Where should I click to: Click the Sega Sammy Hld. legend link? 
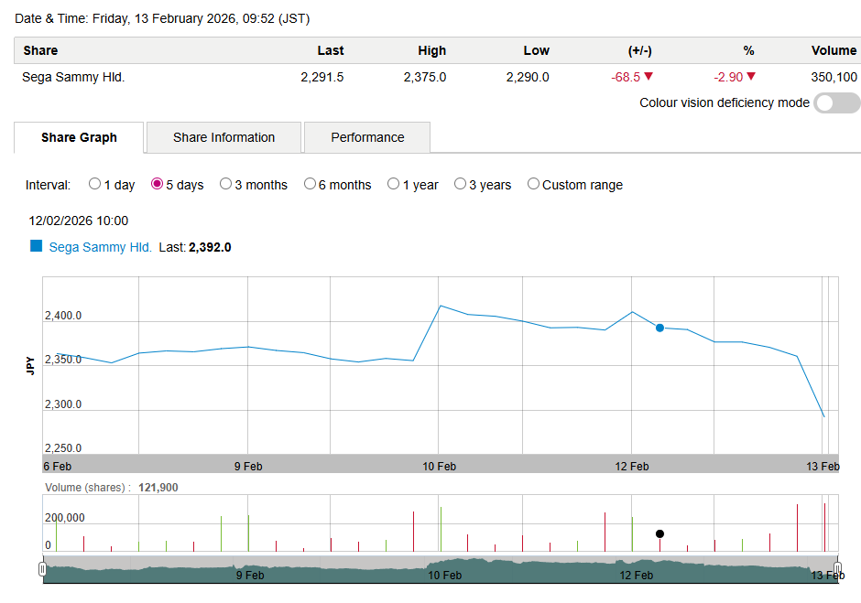100,247
